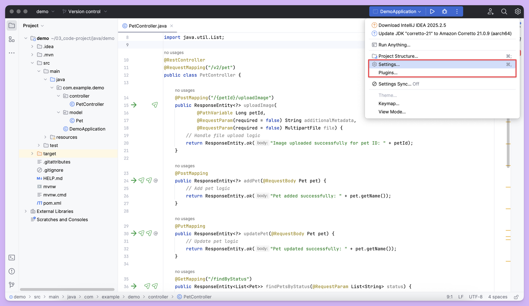Screen dimensions: 529x306
Task: Click the Update JDK corretto-21 link
Action: [x=445, y=33]
